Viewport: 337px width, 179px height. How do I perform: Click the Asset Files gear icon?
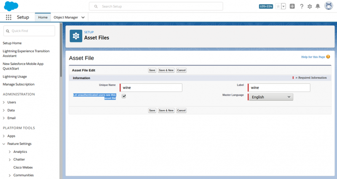pyautogui.click(x=76, y=36)
